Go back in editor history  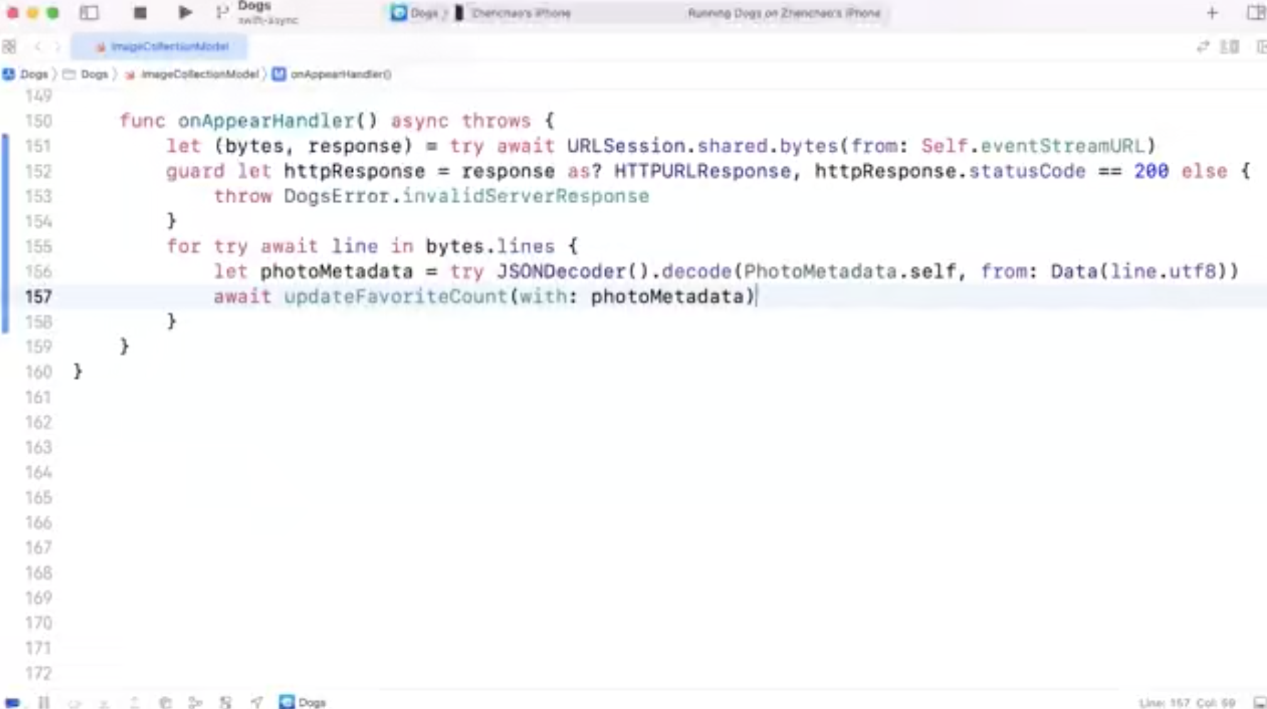(x=38, y=46)
